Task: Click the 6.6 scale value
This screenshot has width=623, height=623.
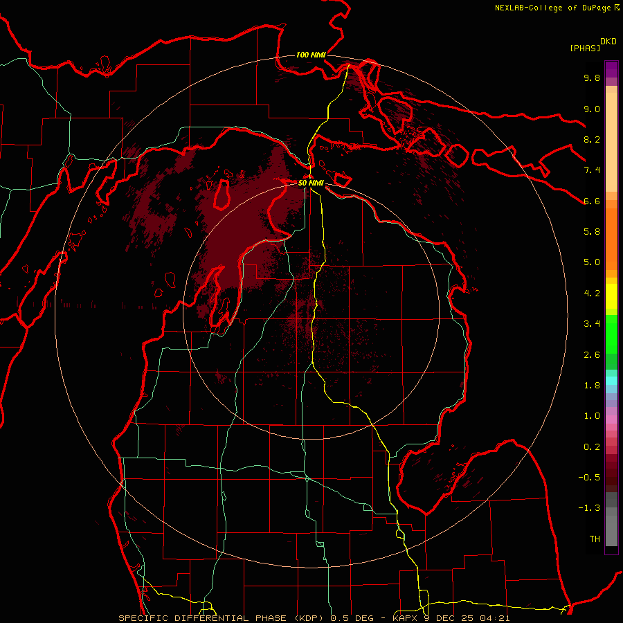Action: click(592, 201)
